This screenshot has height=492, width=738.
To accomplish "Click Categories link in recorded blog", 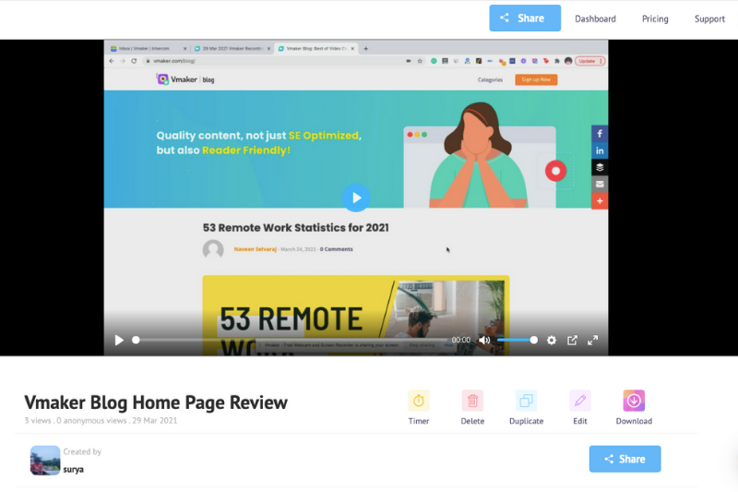I will pos(490,80).
